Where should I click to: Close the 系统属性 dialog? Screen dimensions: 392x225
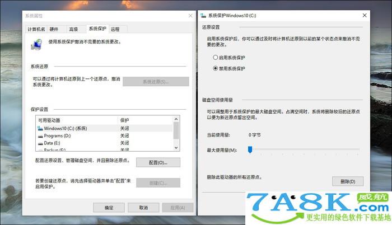(x=190, y=16)
